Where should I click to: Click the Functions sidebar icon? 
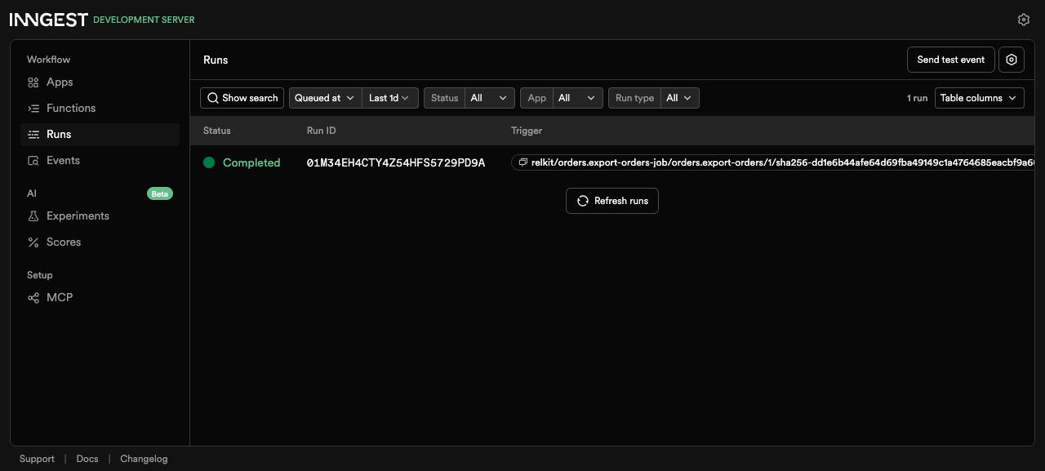point(33,109)
